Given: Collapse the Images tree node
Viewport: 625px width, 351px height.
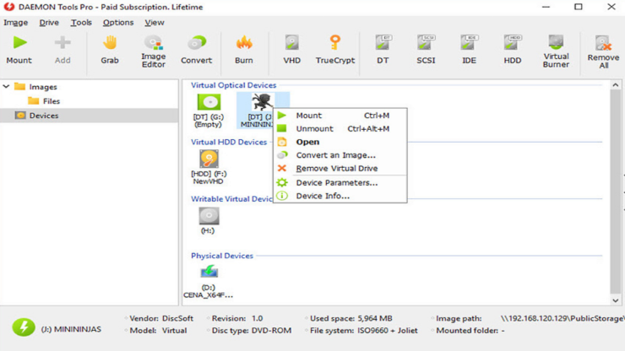Looking at the screenshot, I should [6, 86].
